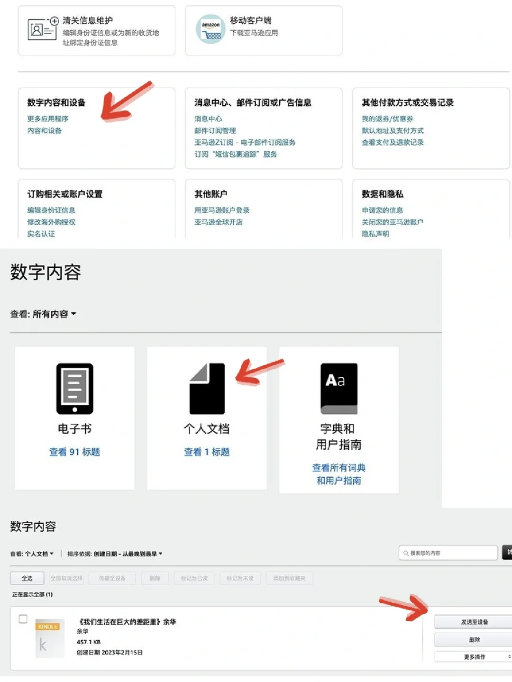Screen dimensions: 512x682
Task: Click the Amazon shopping cart app icon
Action: tap(210, 29)
